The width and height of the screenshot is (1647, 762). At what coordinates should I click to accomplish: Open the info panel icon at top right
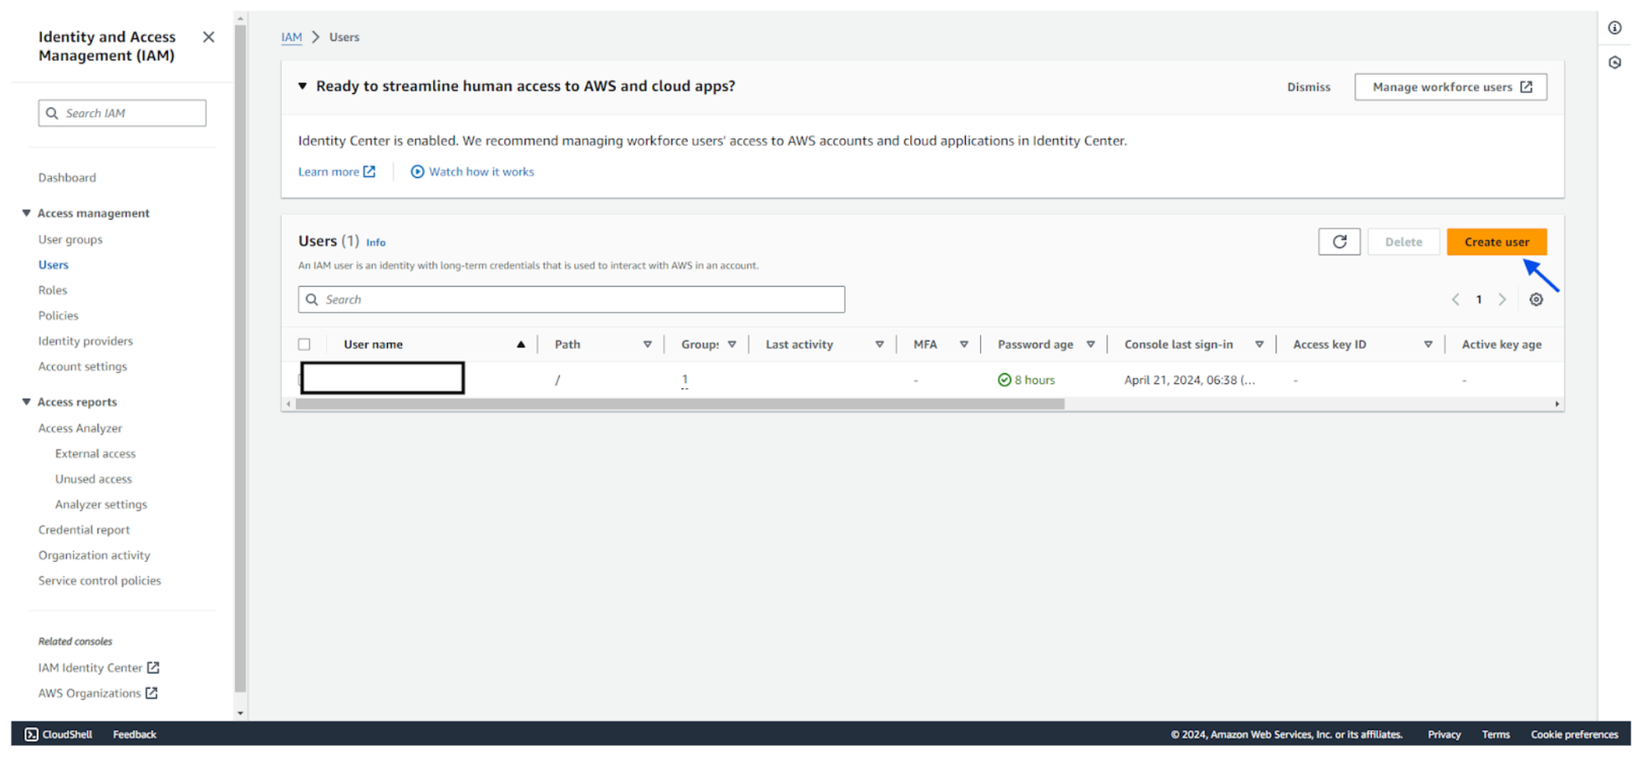(1615, 28)
